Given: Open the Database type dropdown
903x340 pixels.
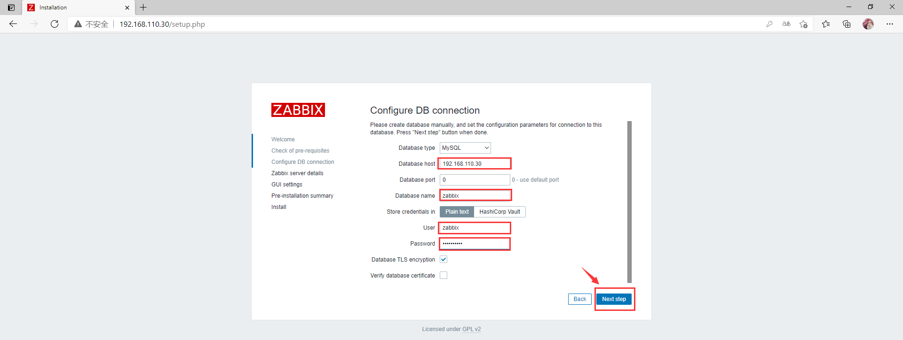Looking at the screenshot, I should click(465, 148).
